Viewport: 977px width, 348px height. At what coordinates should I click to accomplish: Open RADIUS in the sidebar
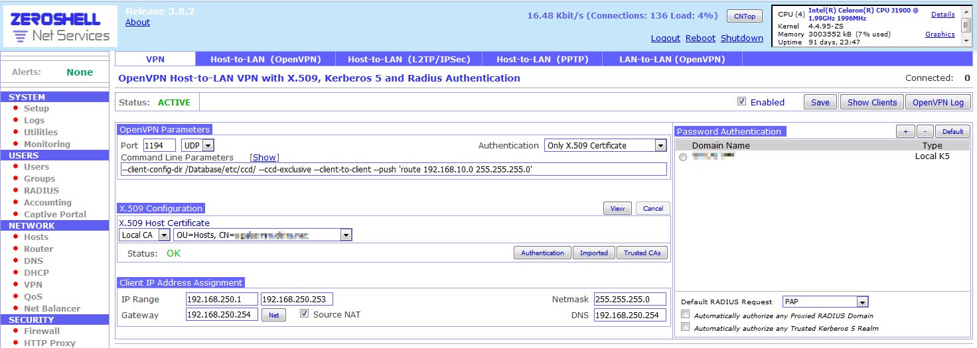[41, 190]
